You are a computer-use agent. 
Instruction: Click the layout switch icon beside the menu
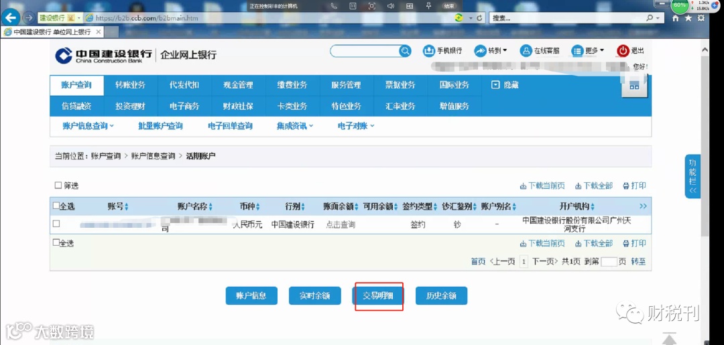coord(634,85)
